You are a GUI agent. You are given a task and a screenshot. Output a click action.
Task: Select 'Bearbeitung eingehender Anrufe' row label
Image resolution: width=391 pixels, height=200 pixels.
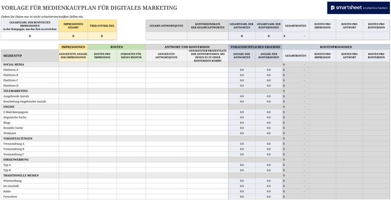(x=25, y=101)
